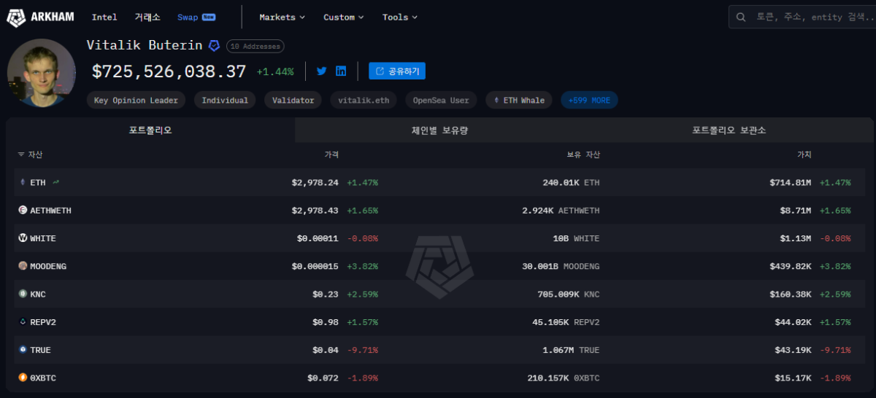Screen dimensions: 876x398
Task: Sort by the 자산 column filter
Action: click(x=31, y=155)
